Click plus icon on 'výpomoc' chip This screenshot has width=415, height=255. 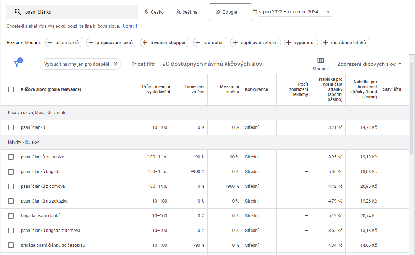click(x=289, y=43)
